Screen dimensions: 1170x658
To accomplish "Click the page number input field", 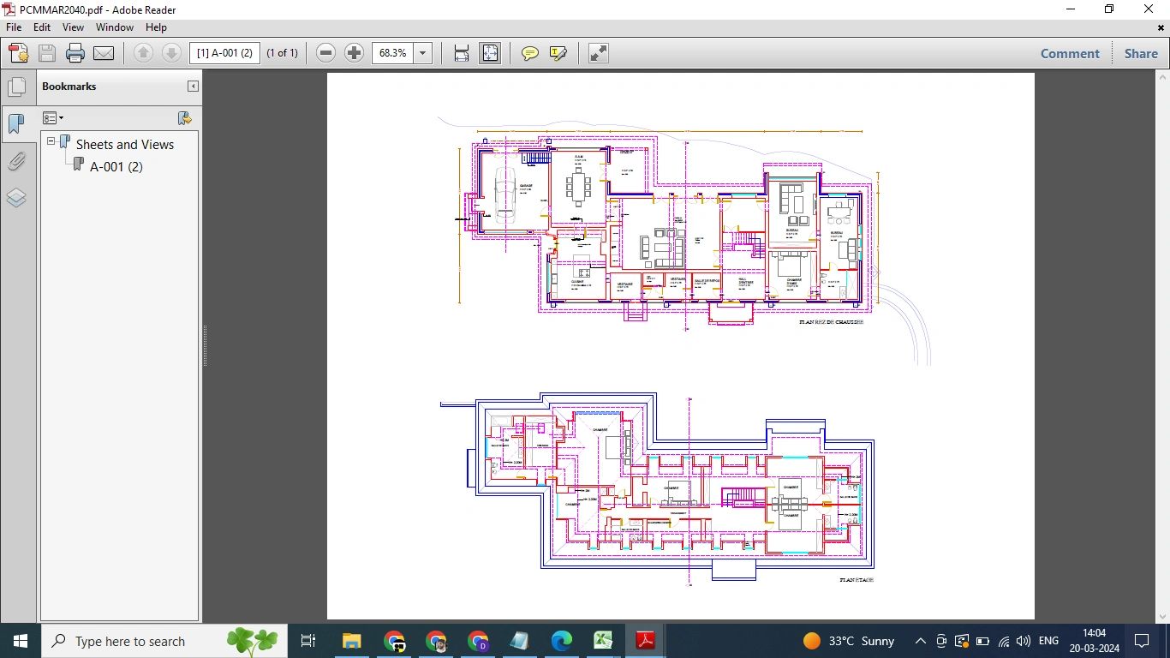I will tap(224, 53).
